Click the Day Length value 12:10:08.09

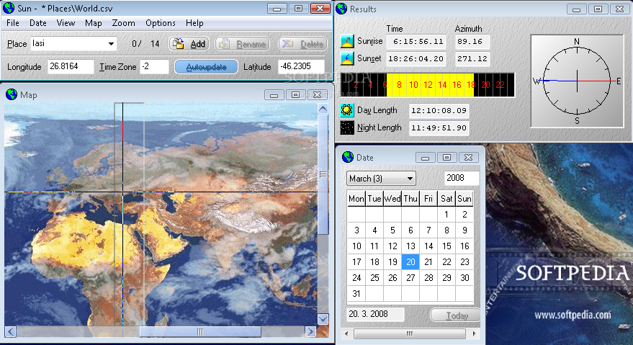point(439,110)
